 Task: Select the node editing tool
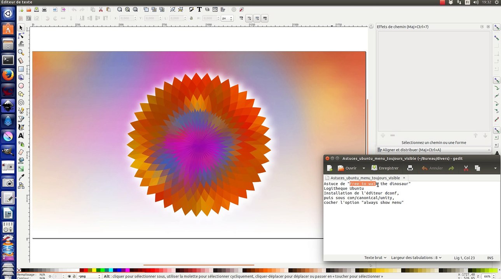[x=21, y=36]
